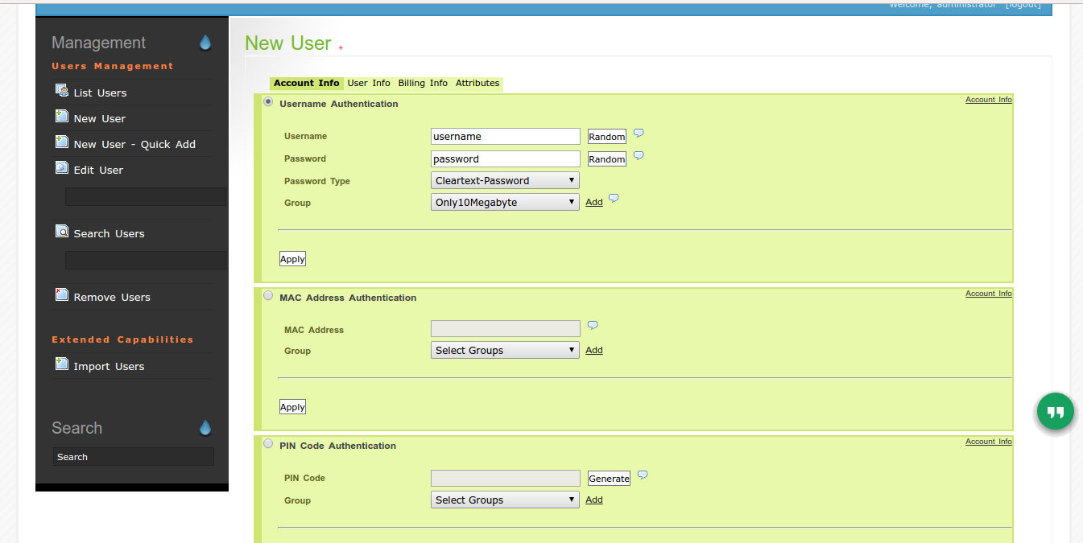Select the Username Authentication radio button
This screenshot has width=1083, height=543.
click(268, 101)
